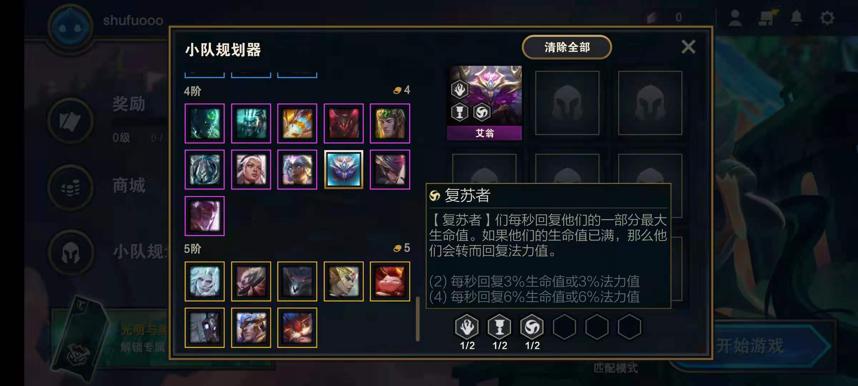Open the player profile icon
858x386 pixels.
[x=735, y=18]
